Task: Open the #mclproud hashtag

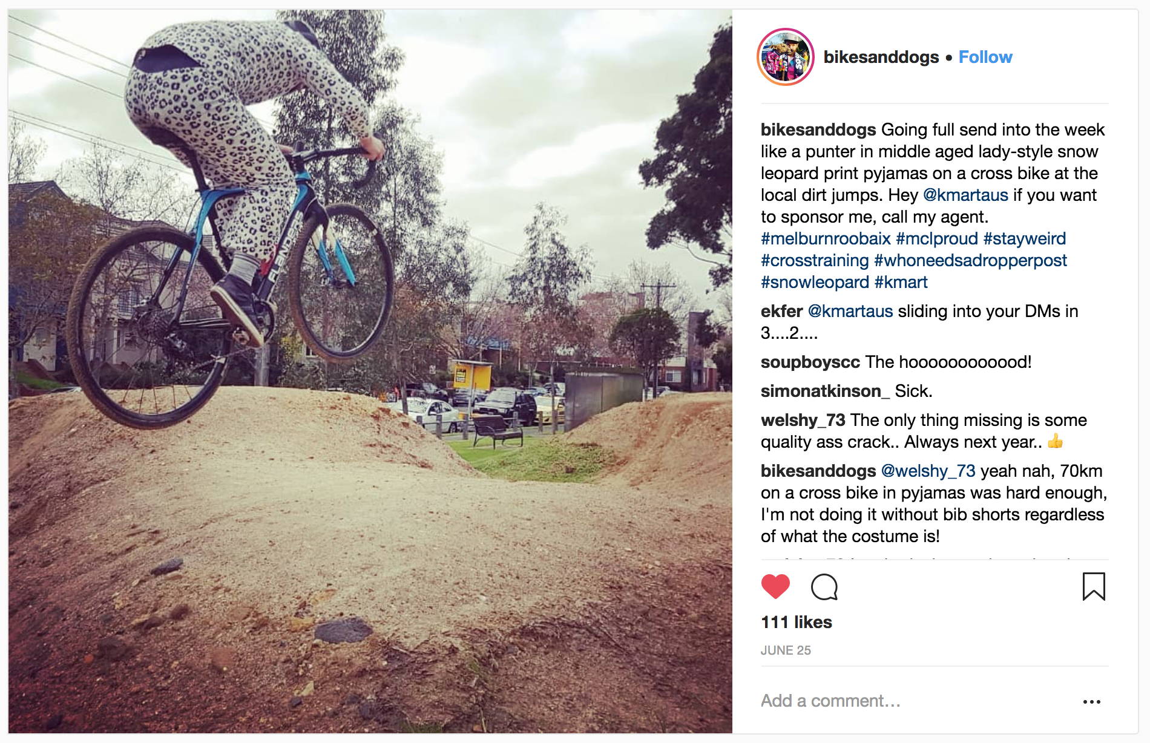Action: tap(937, 238)
